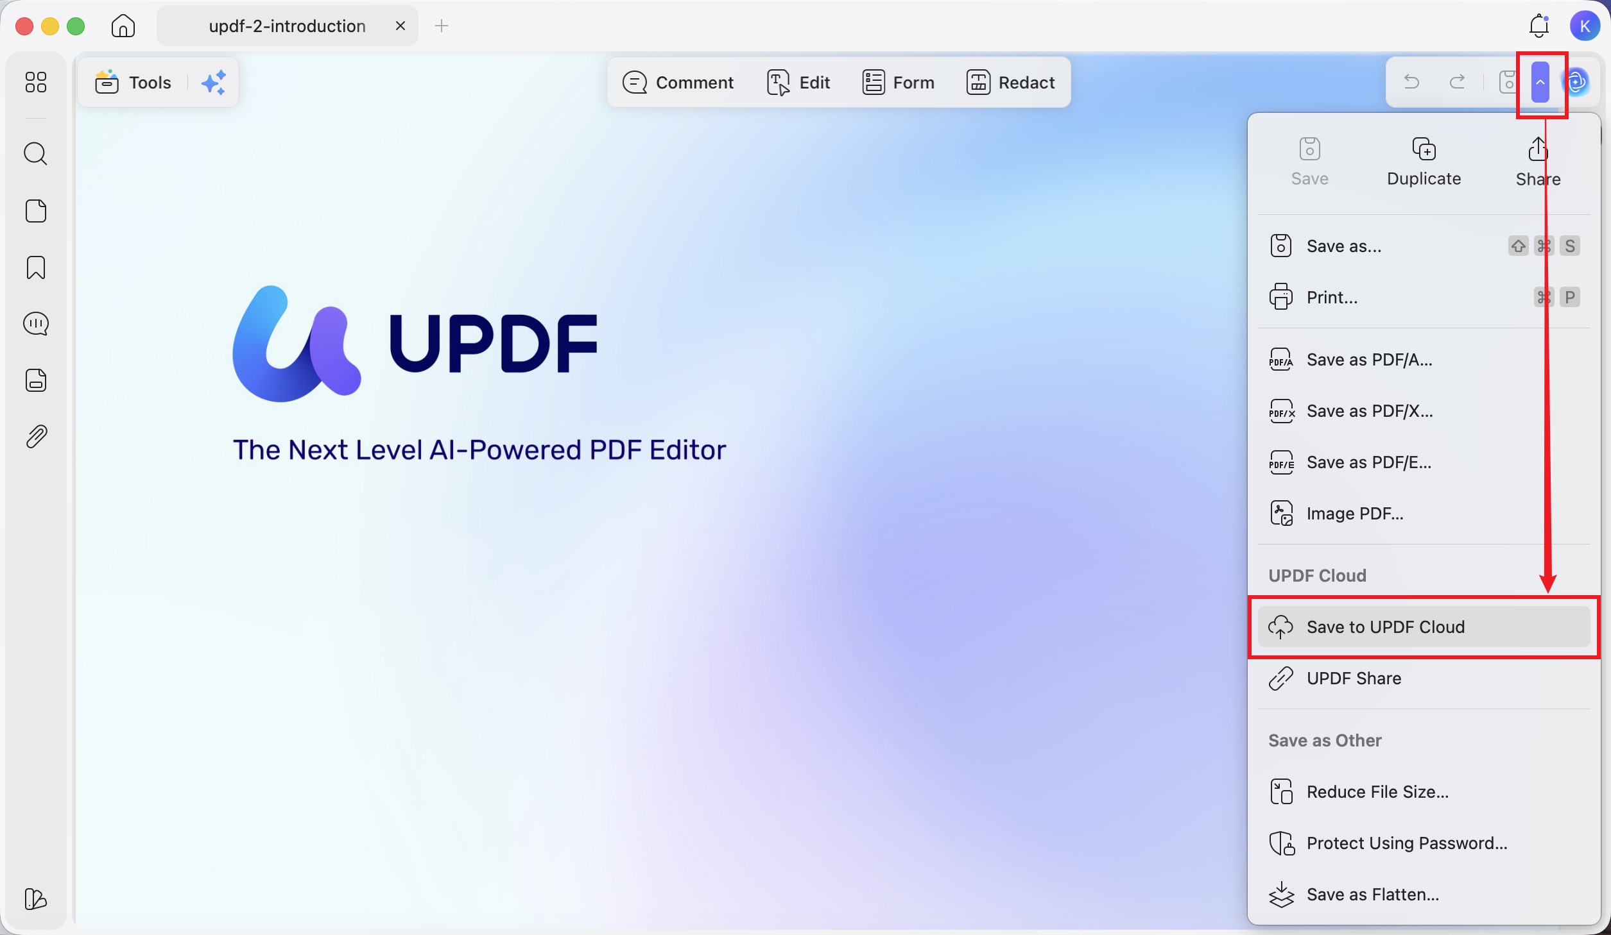Screen dimensions: 1611x935
Task: Switch to Edit mode
Action: pyautogui.click(x=799, y=82)
